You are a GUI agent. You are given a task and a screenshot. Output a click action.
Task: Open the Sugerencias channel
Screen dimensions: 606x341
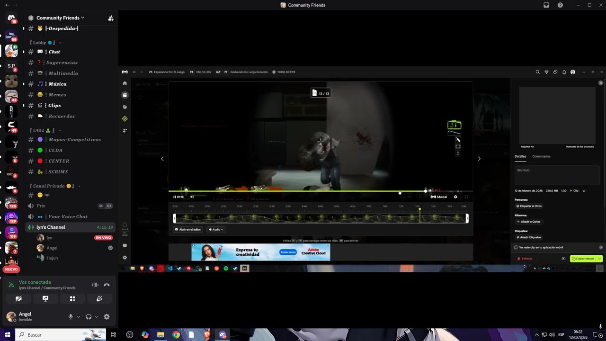coord(69,63)
